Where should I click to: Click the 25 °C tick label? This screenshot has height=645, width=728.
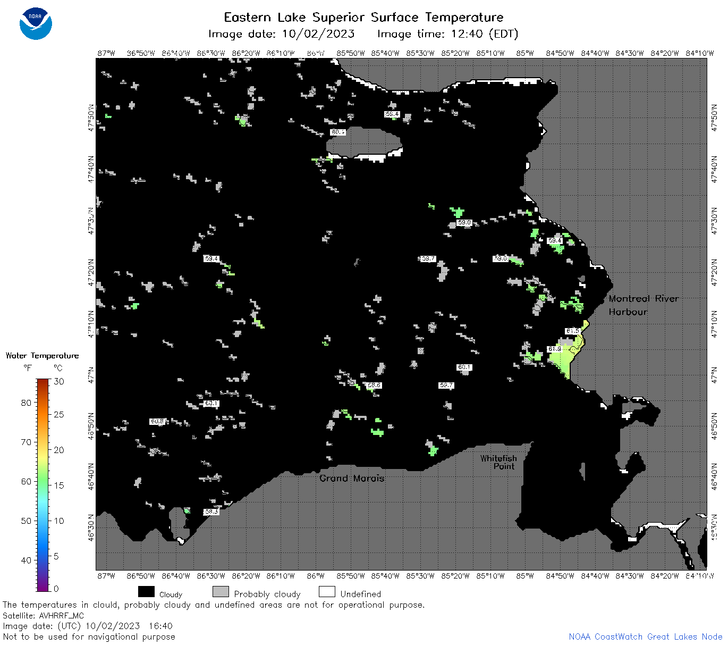click(59, 414)
